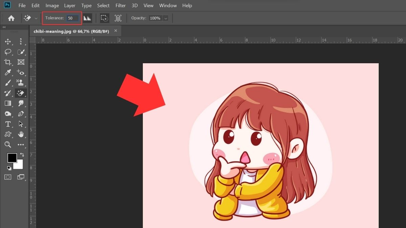Click the Photoshop Ps logo
The height and width of the screenshot is (228, 406).
(7, 5)
